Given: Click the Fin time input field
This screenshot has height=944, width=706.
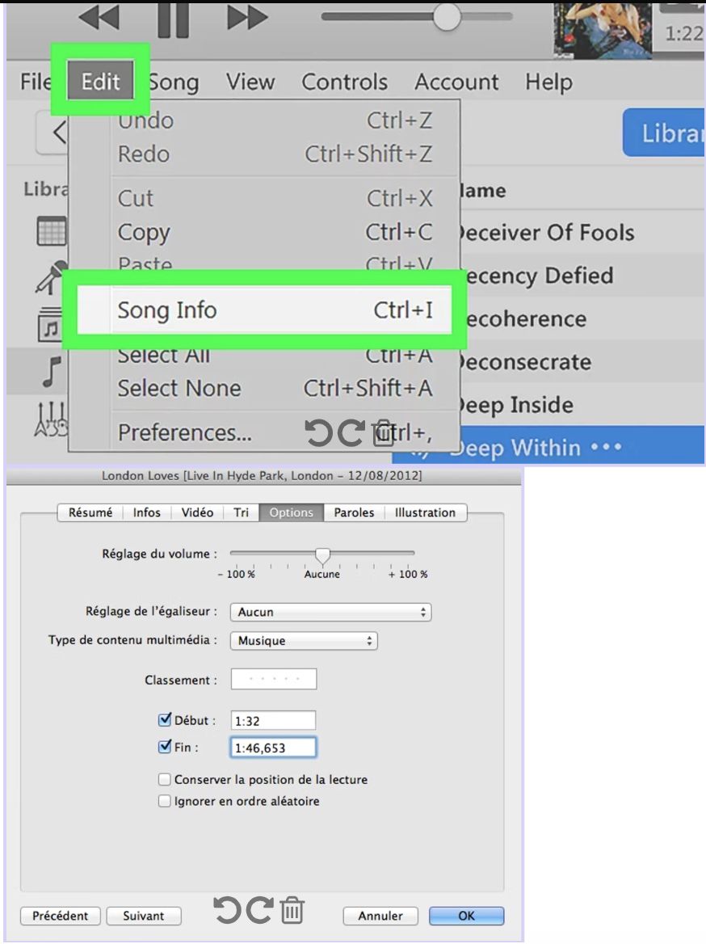Looking at the screenshot, I should pos(273,748).
